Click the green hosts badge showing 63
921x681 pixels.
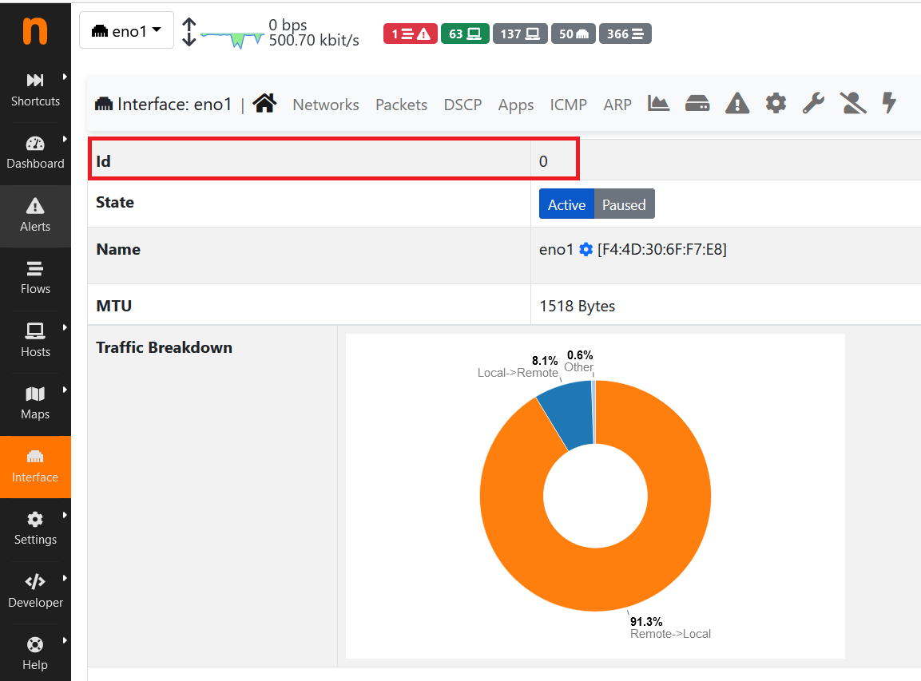coord(465,34)
